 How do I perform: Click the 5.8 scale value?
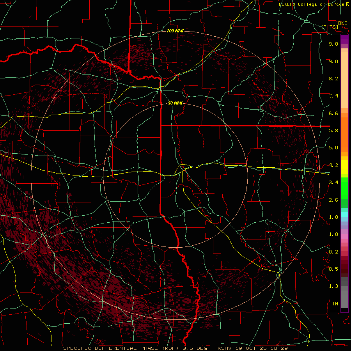(333, 131)
